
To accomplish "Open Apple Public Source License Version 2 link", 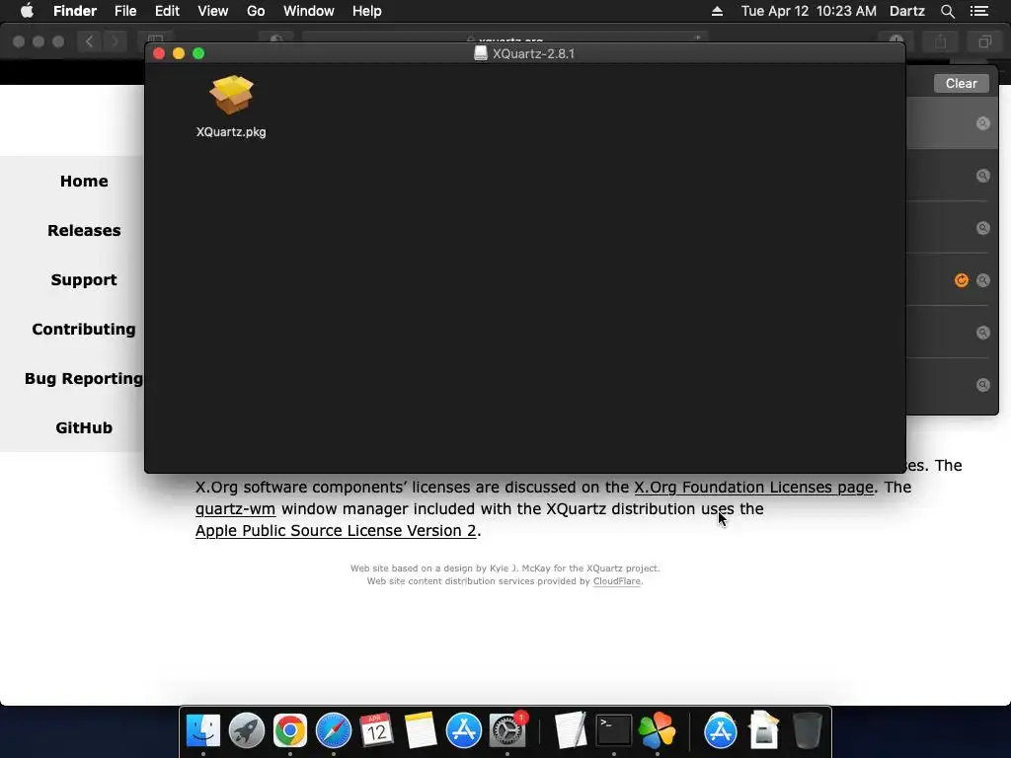I will pyautogui.click(x=336, y=530).
